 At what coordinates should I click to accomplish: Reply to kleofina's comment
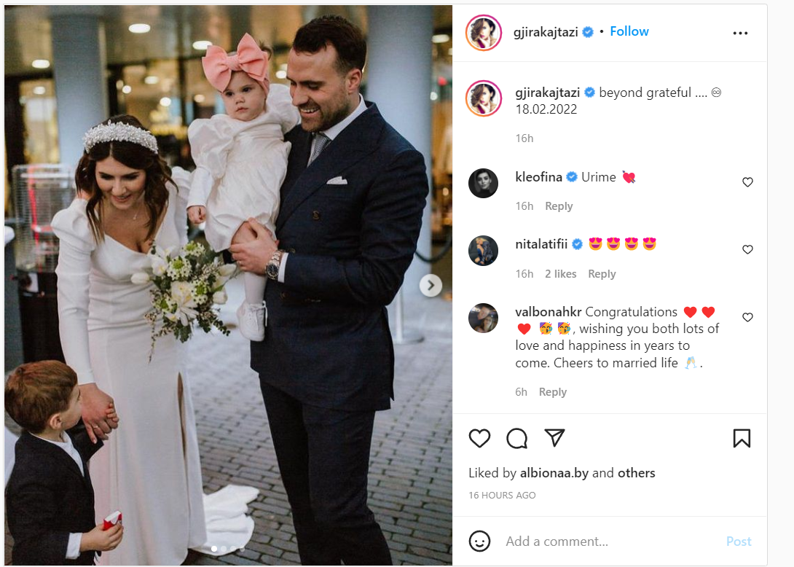(559, 206)
